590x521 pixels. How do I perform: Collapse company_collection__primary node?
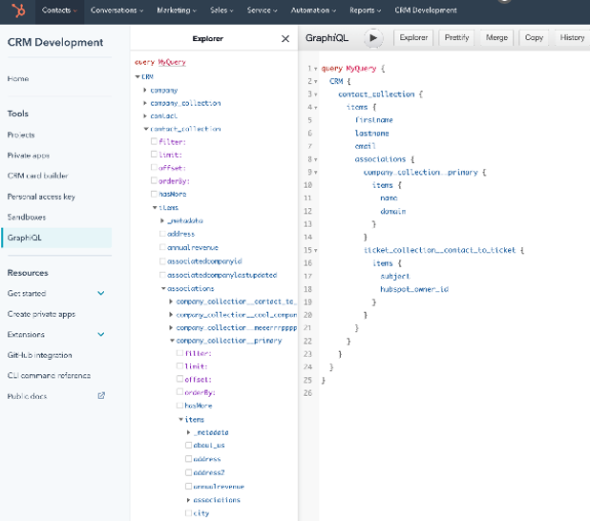tap(172, 341)
